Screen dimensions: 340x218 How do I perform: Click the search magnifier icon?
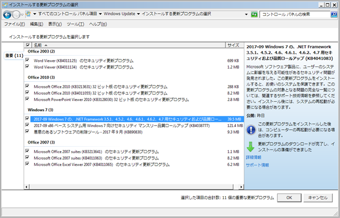click(x=334, y=14)
